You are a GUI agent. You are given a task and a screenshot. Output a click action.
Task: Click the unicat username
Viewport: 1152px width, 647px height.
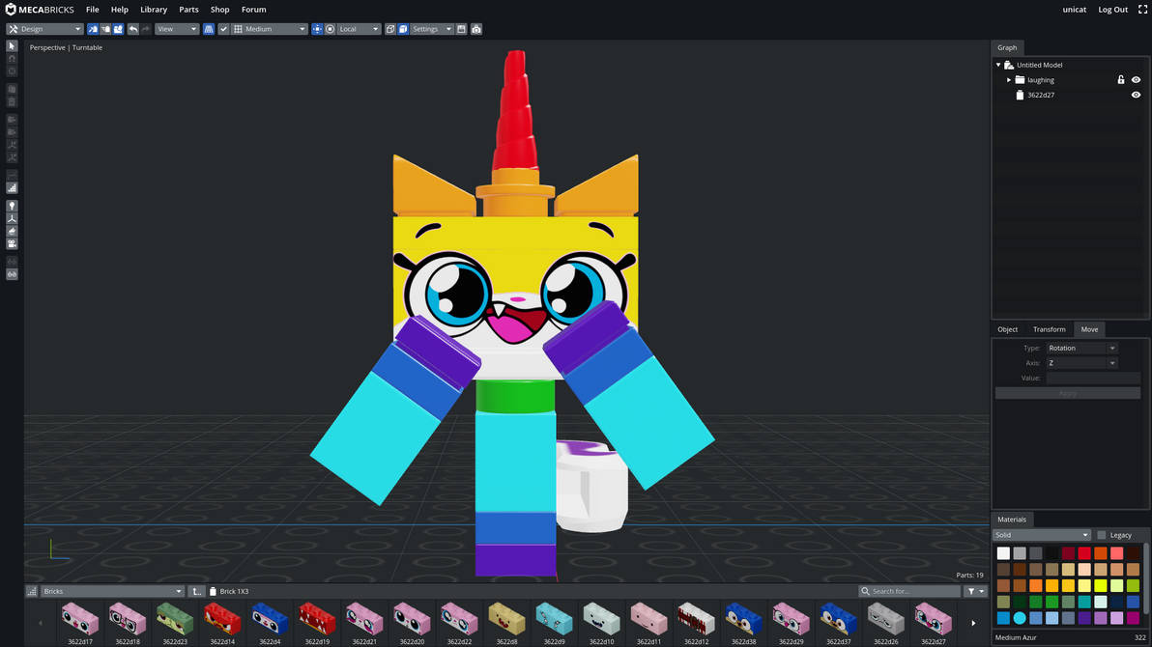1074,10
